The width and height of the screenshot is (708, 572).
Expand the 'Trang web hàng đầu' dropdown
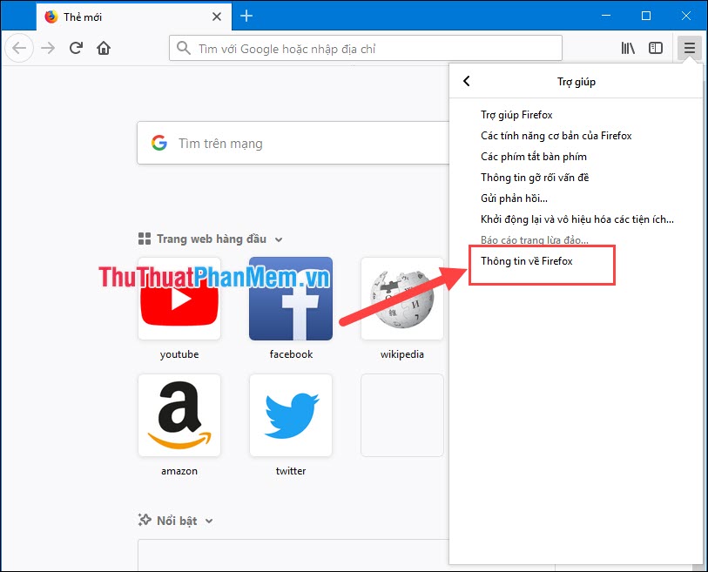coord(278,239)
